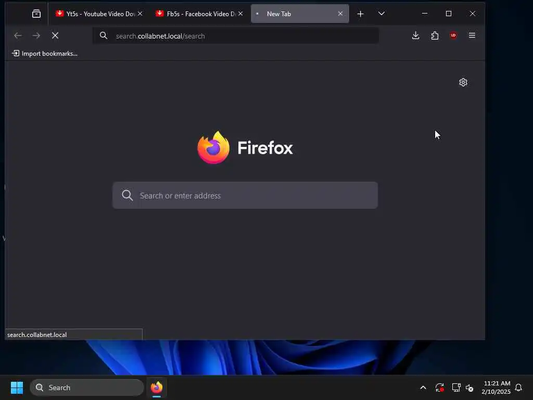Open new tab personalize settings gear
533x400 pixels.
463,82
